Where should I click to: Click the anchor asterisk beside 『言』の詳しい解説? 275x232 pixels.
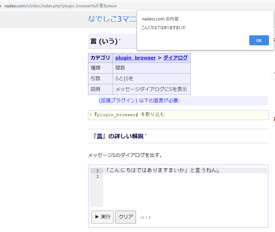tap(146, 135)
